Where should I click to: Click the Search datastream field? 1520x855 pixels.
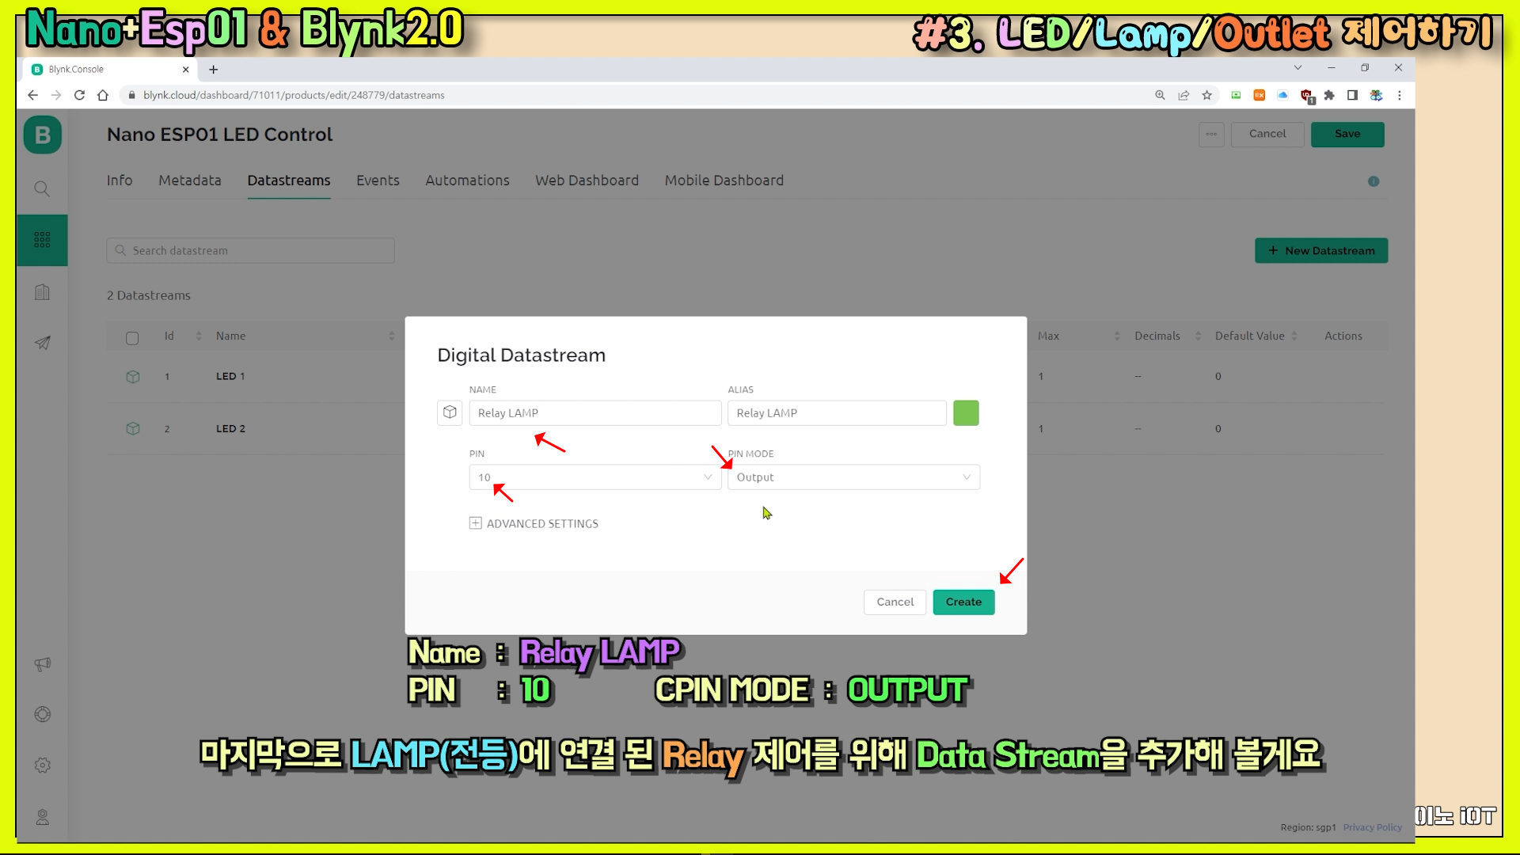pos(250,250)
